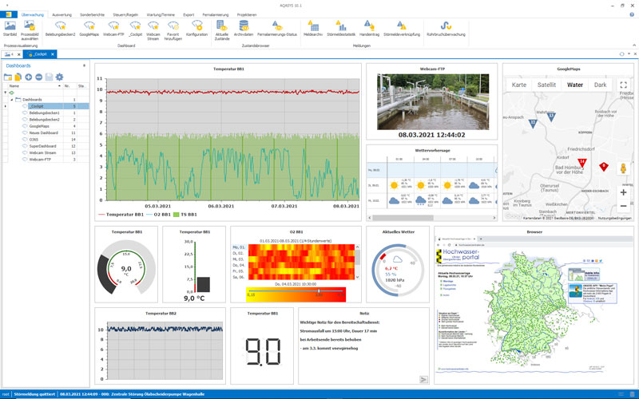Image resolution: width=639 pixels, height=399 pixels.
Task: Collapse the ribbon with chevron
Action: 634,45
